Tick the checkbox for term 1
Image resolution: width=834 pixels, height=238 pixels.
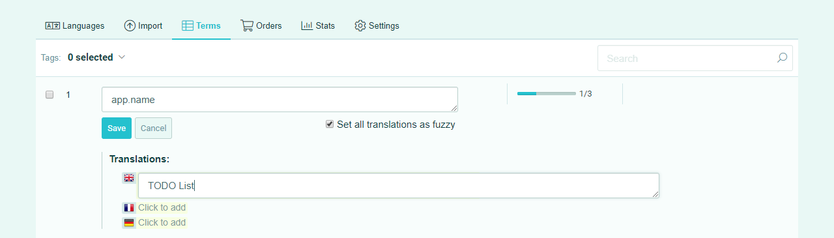pos(50,95)
